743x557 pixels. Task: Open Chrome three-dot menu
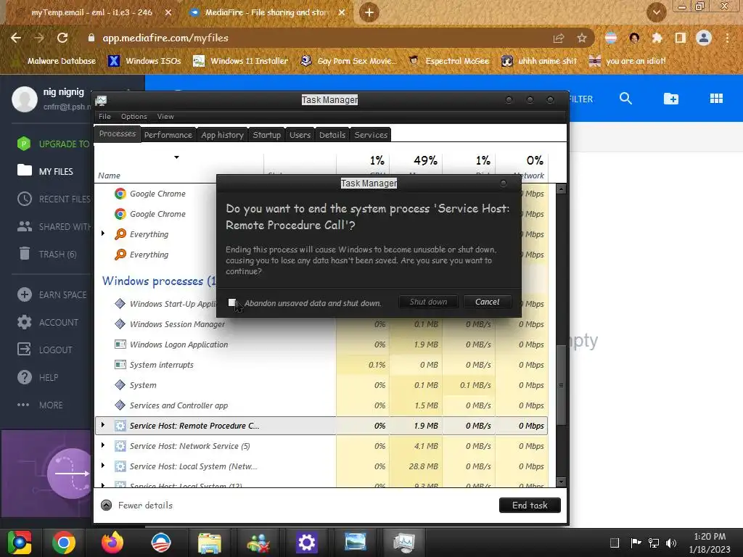(727, 38)
